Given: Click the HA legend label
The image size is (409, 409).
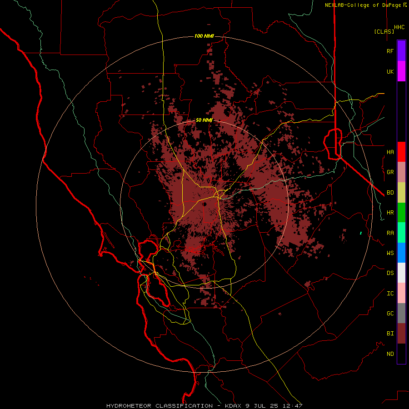Looking at the screenshot, I should [x=390, y=152].
